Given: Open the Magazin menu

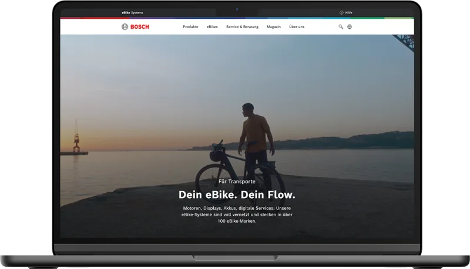Looking at the screenshot, I should [x=274, y=27].
